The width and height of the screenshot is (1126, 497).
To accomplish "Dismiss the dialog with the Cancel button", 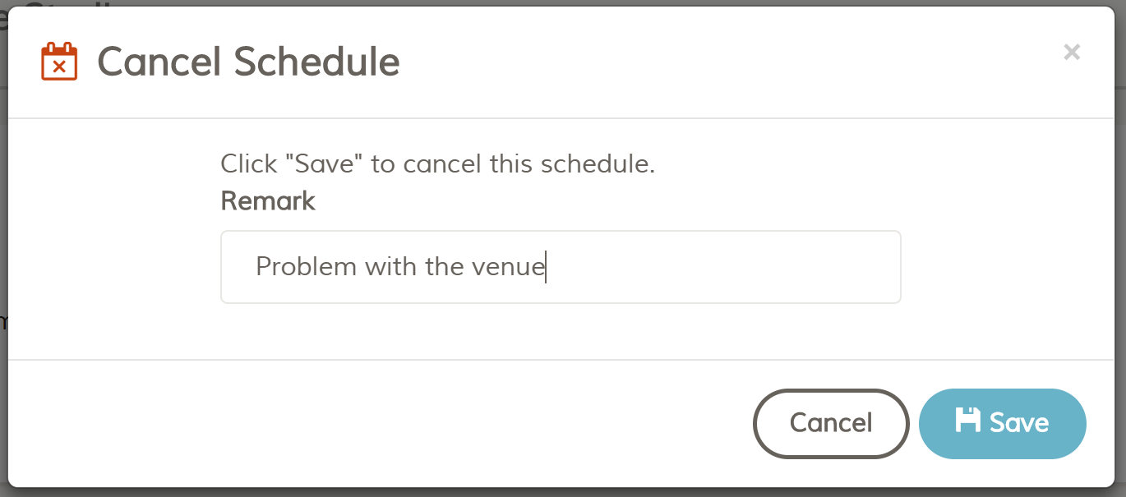I will pos(831,423).
